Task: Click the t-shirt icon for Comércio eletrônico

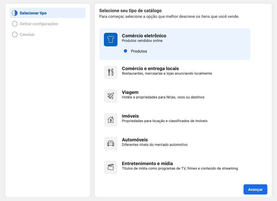Action: point(111,40)
